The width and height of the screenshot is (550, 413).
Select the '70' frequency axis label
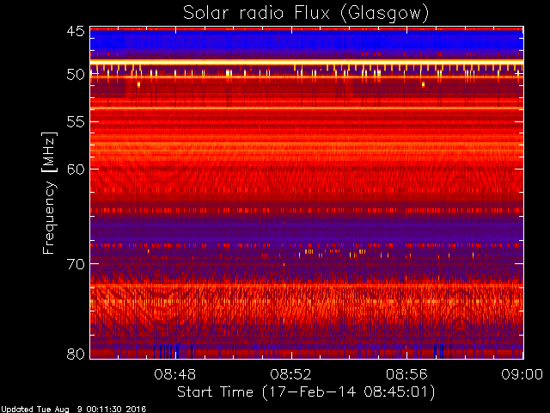[x=76, y=264]
